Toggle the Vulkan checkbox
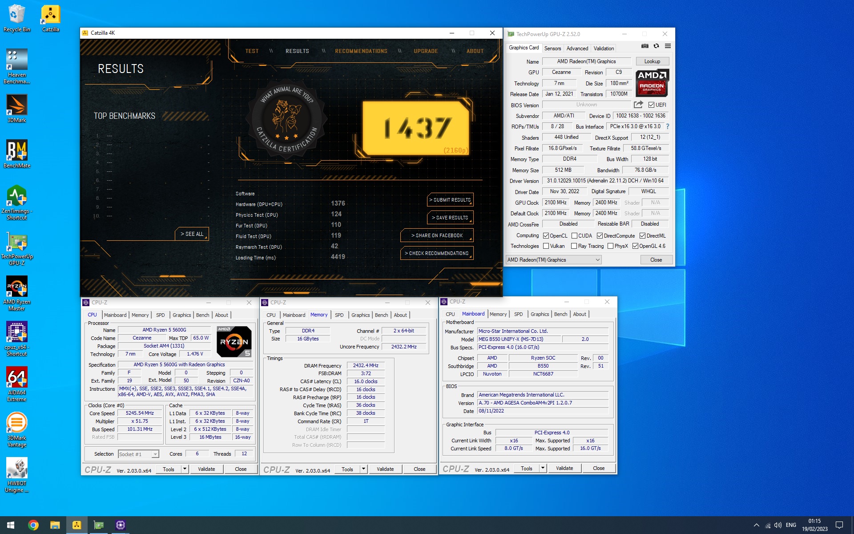The width and height of the screenshot is (854, 534). (x=546, y=246)
